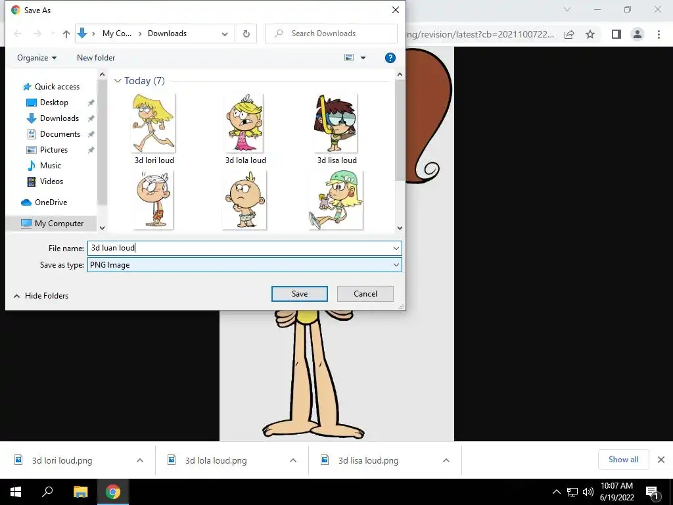Open the Windows Start menu
The height and width of the screenshot is (505, 673).
point(16,492)
